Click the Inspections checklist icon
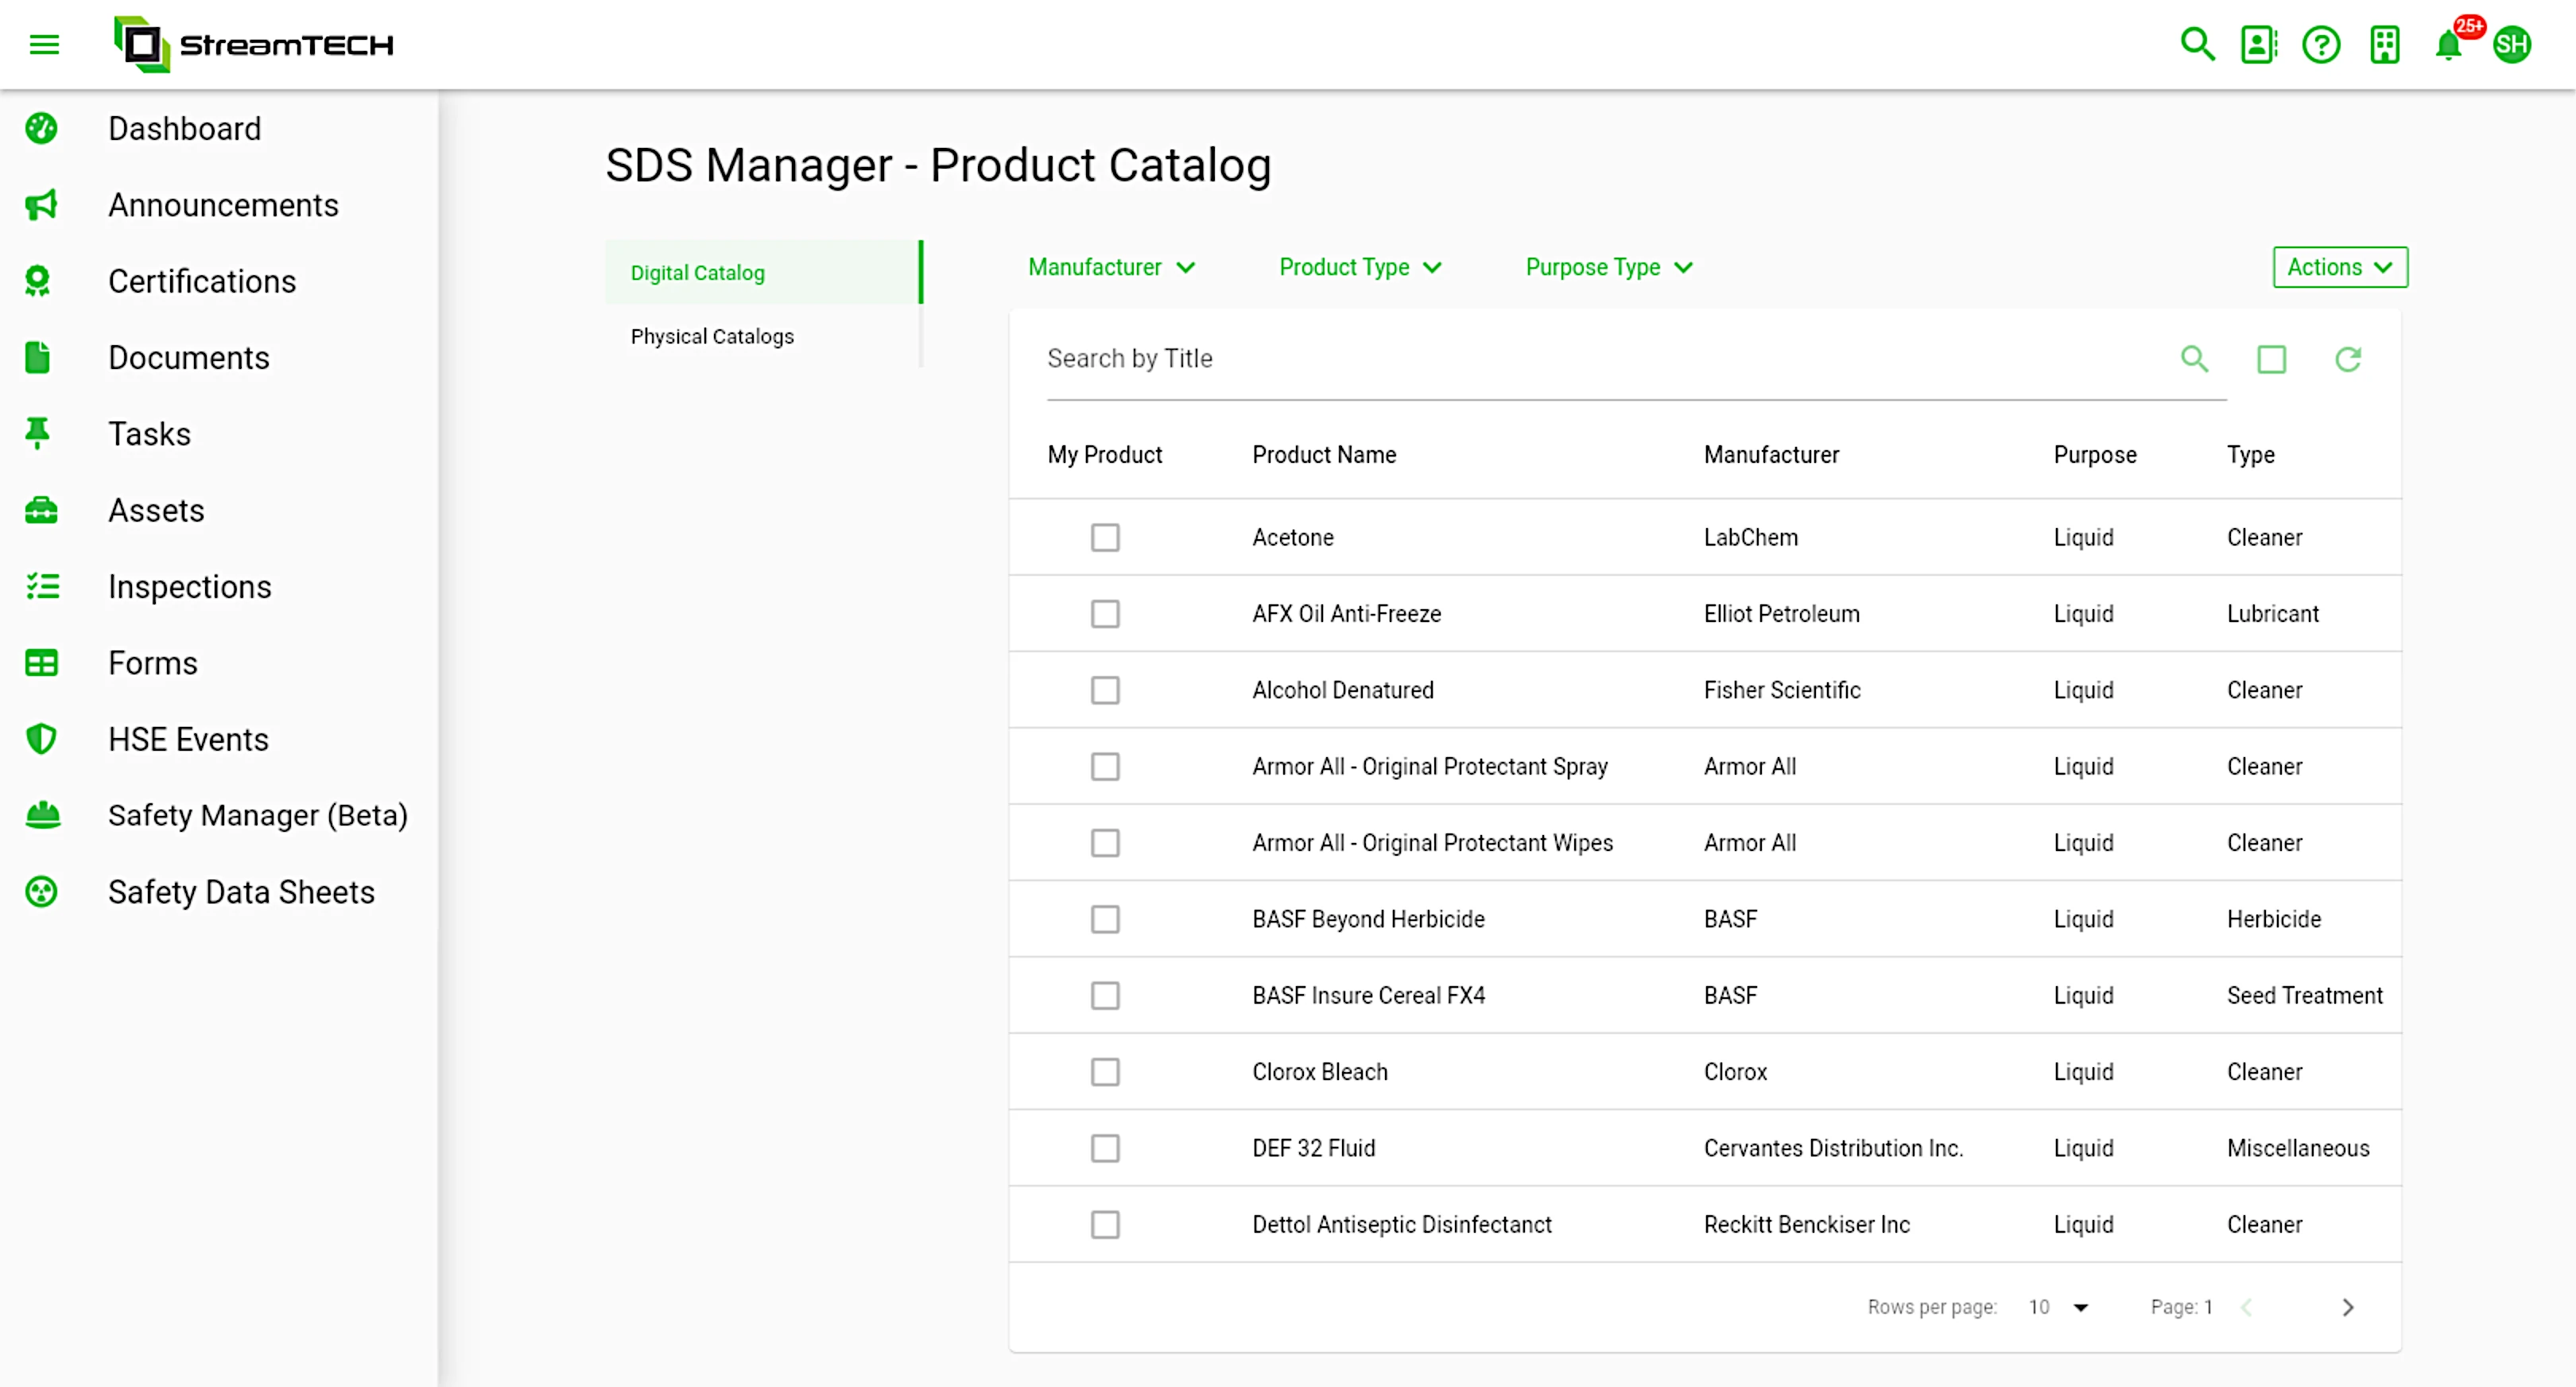The width and height of the screenshot is (2576, 1387). (x=43, y=586)
